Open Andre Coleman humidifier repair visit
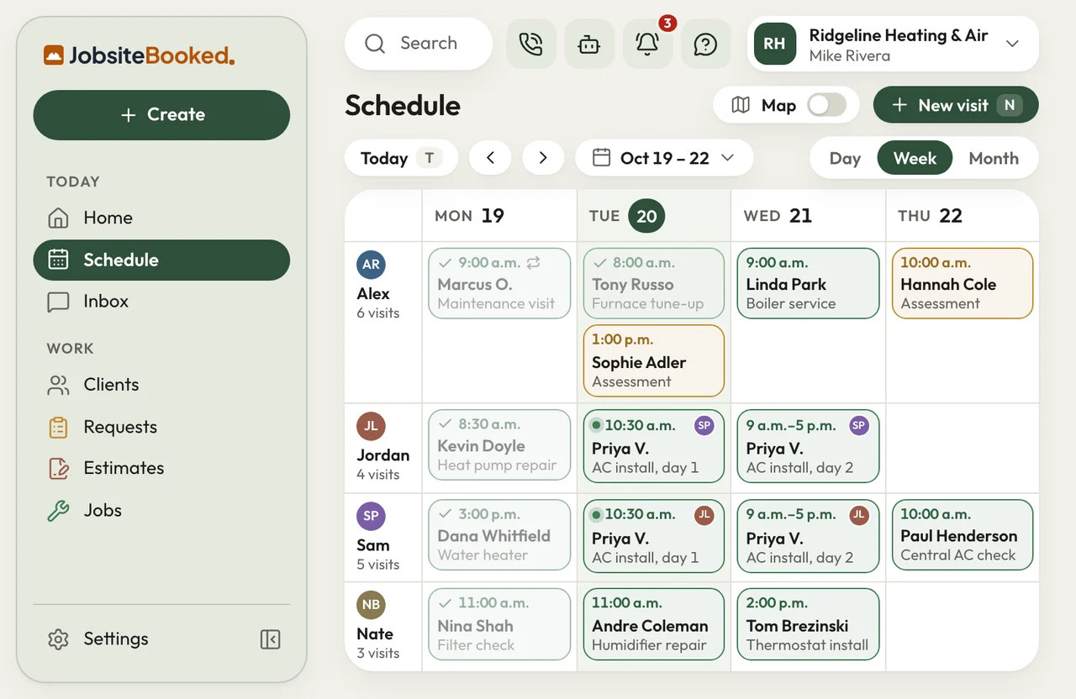Screen dimensions: 1076x699 pyautogui.click(x=654, y=624)
